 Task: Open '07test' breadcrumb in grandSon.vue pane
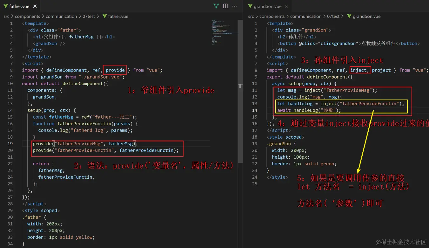333,16
